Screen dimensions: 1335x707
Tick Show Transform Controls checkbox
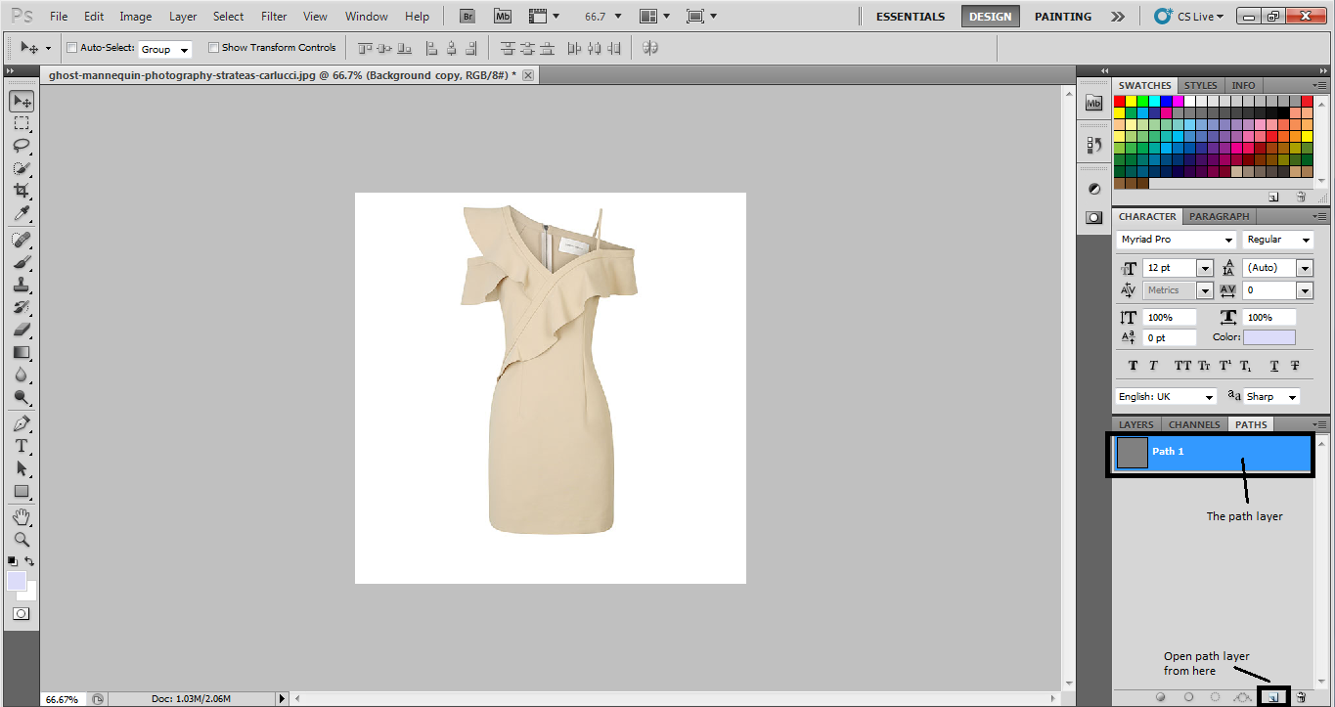pyautogui.click(x=213, y=48)
